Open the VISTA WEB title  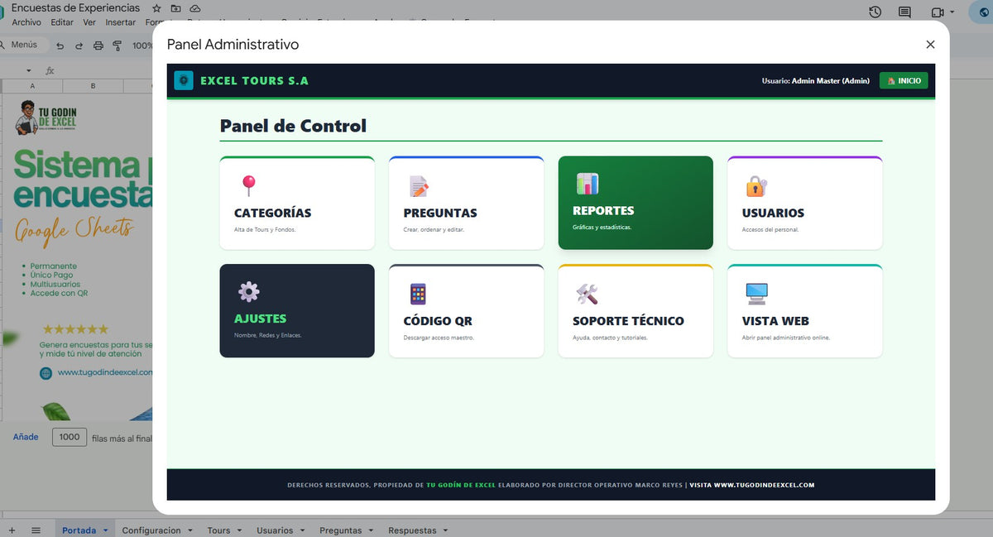[775, 321]
